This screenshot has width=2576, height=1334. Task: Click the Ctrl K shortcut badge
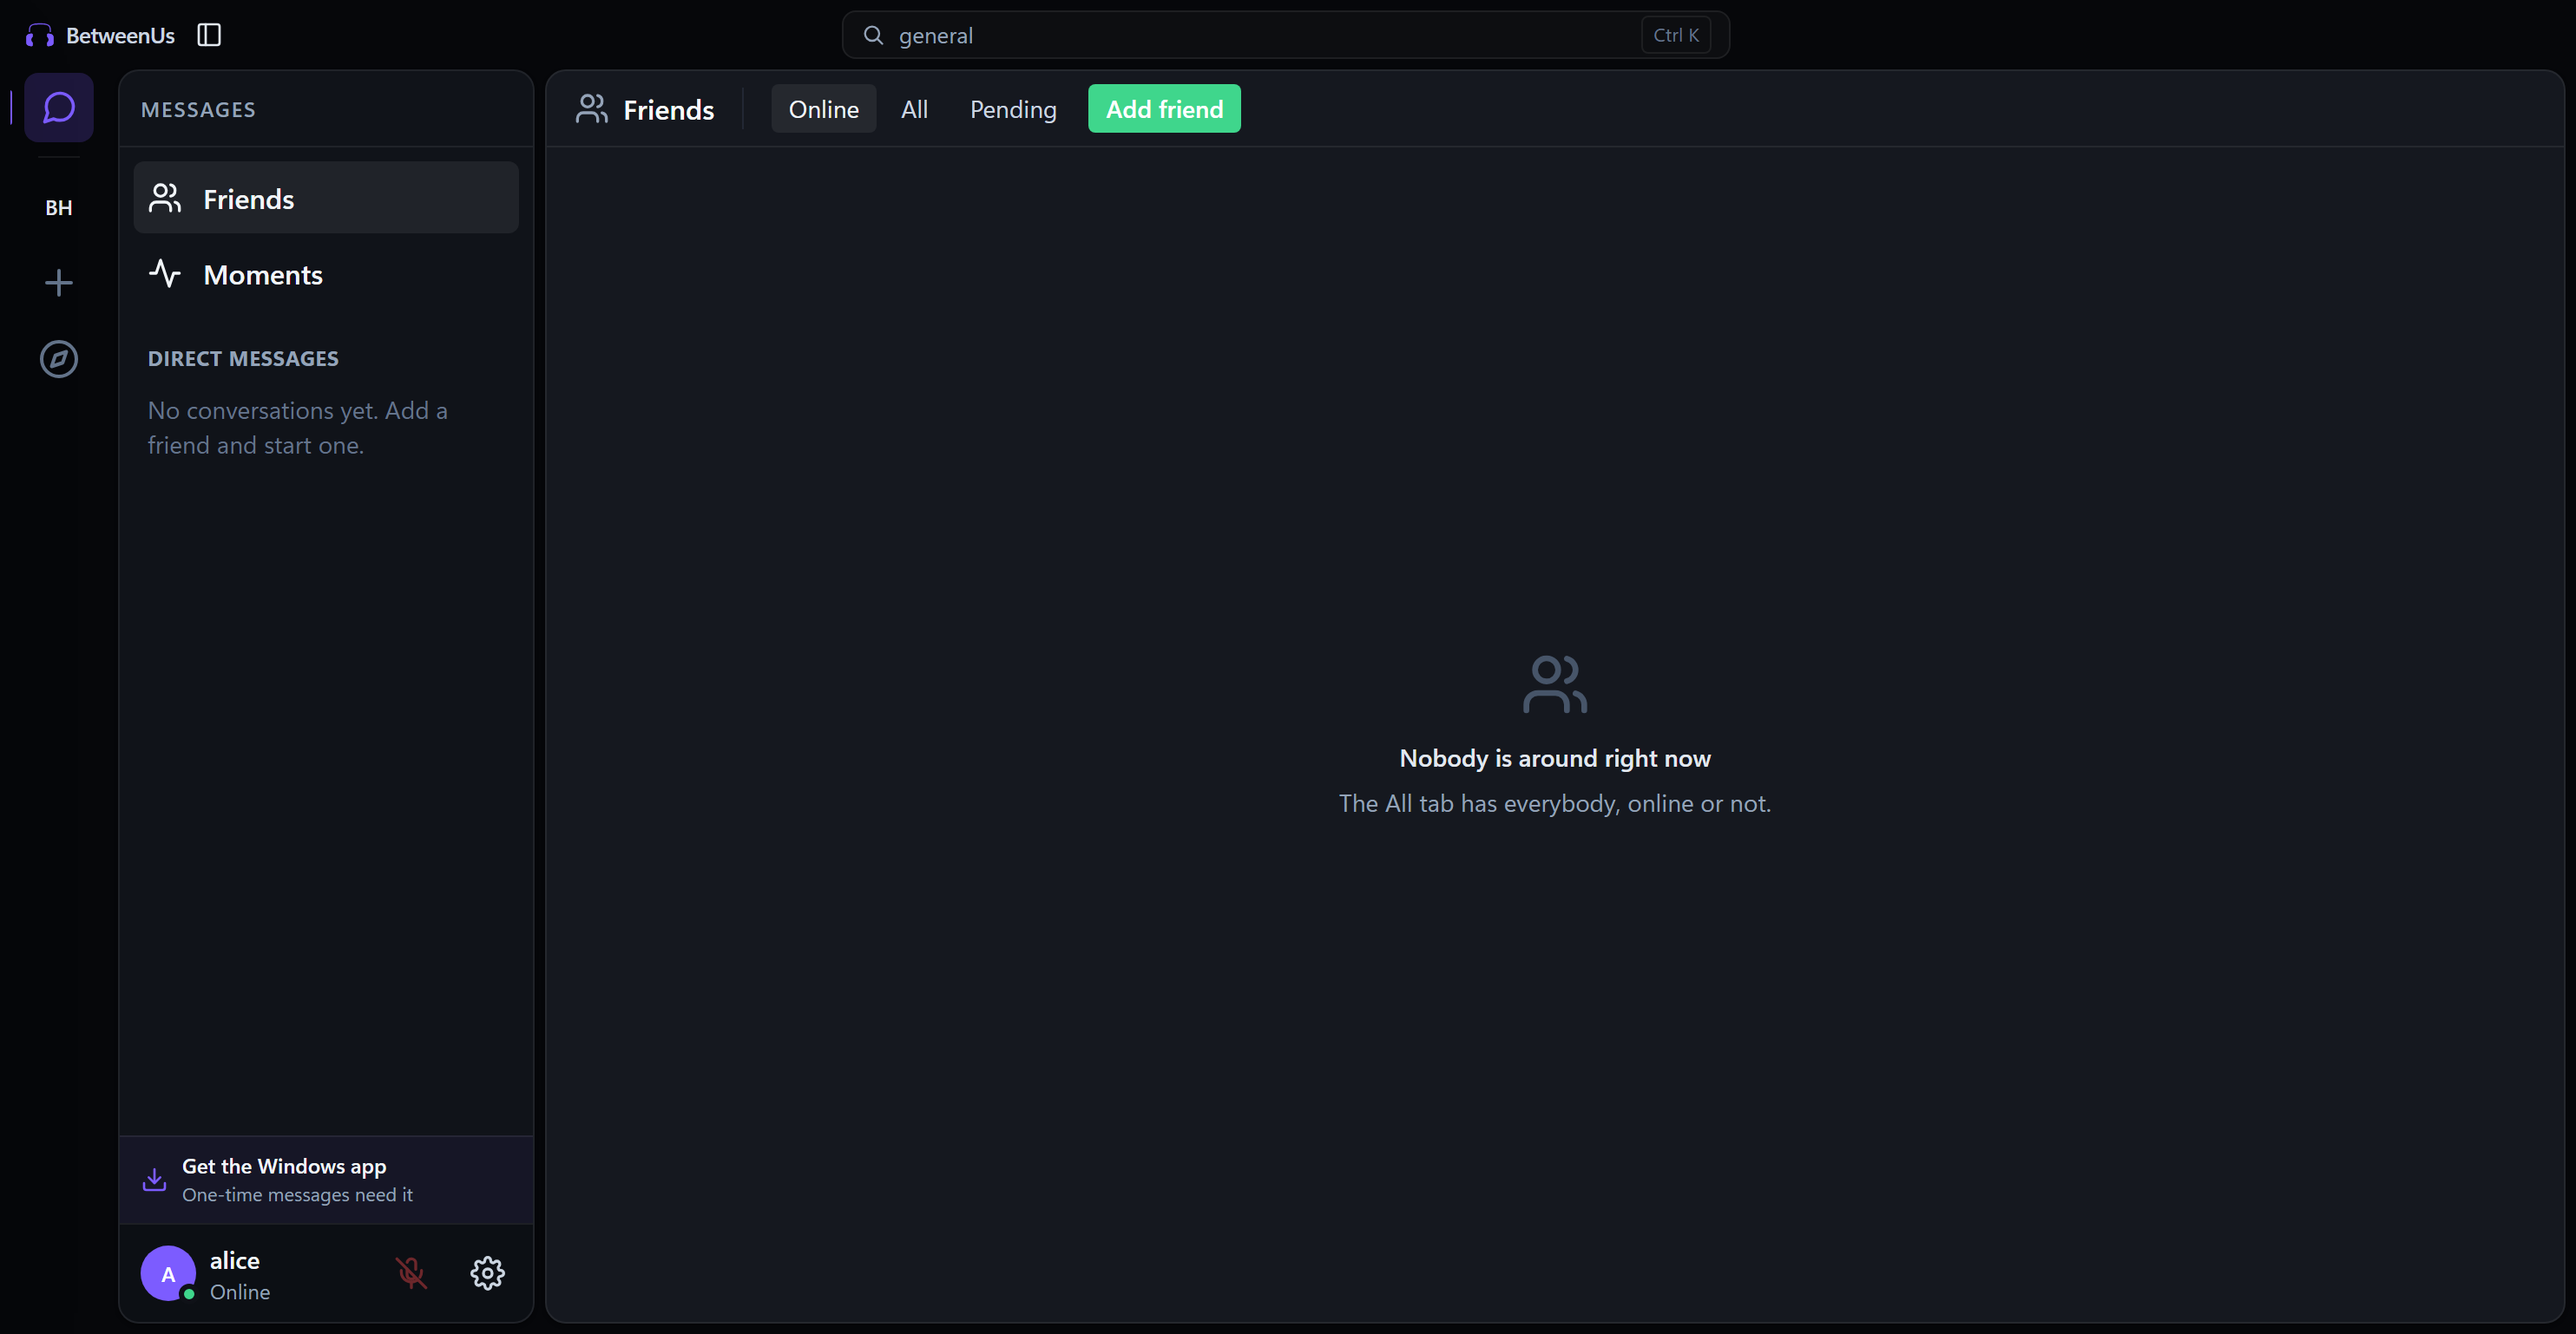click(x=1675, y=36)
